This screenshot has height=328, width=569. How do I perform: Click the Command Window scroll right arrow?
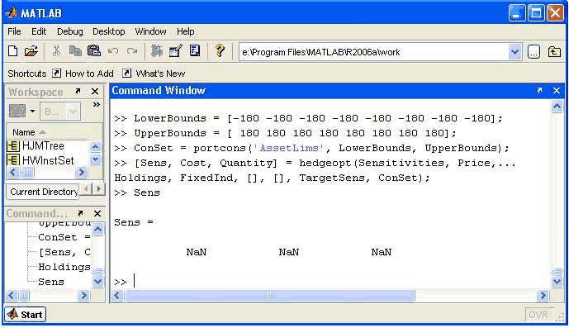click(x=543, y=296)
